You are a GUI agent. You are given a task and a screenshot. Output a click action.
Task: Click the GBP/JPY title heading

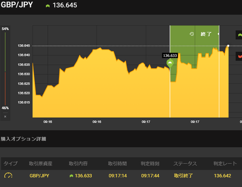coord(17,5)
